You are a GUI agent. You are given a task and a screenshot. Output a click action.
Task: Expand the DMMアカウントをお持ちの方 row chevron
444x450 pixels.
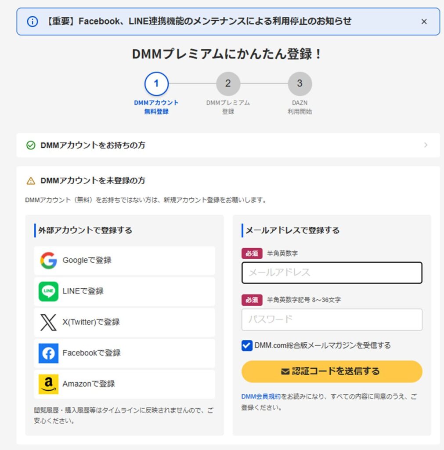pos(426,145)
